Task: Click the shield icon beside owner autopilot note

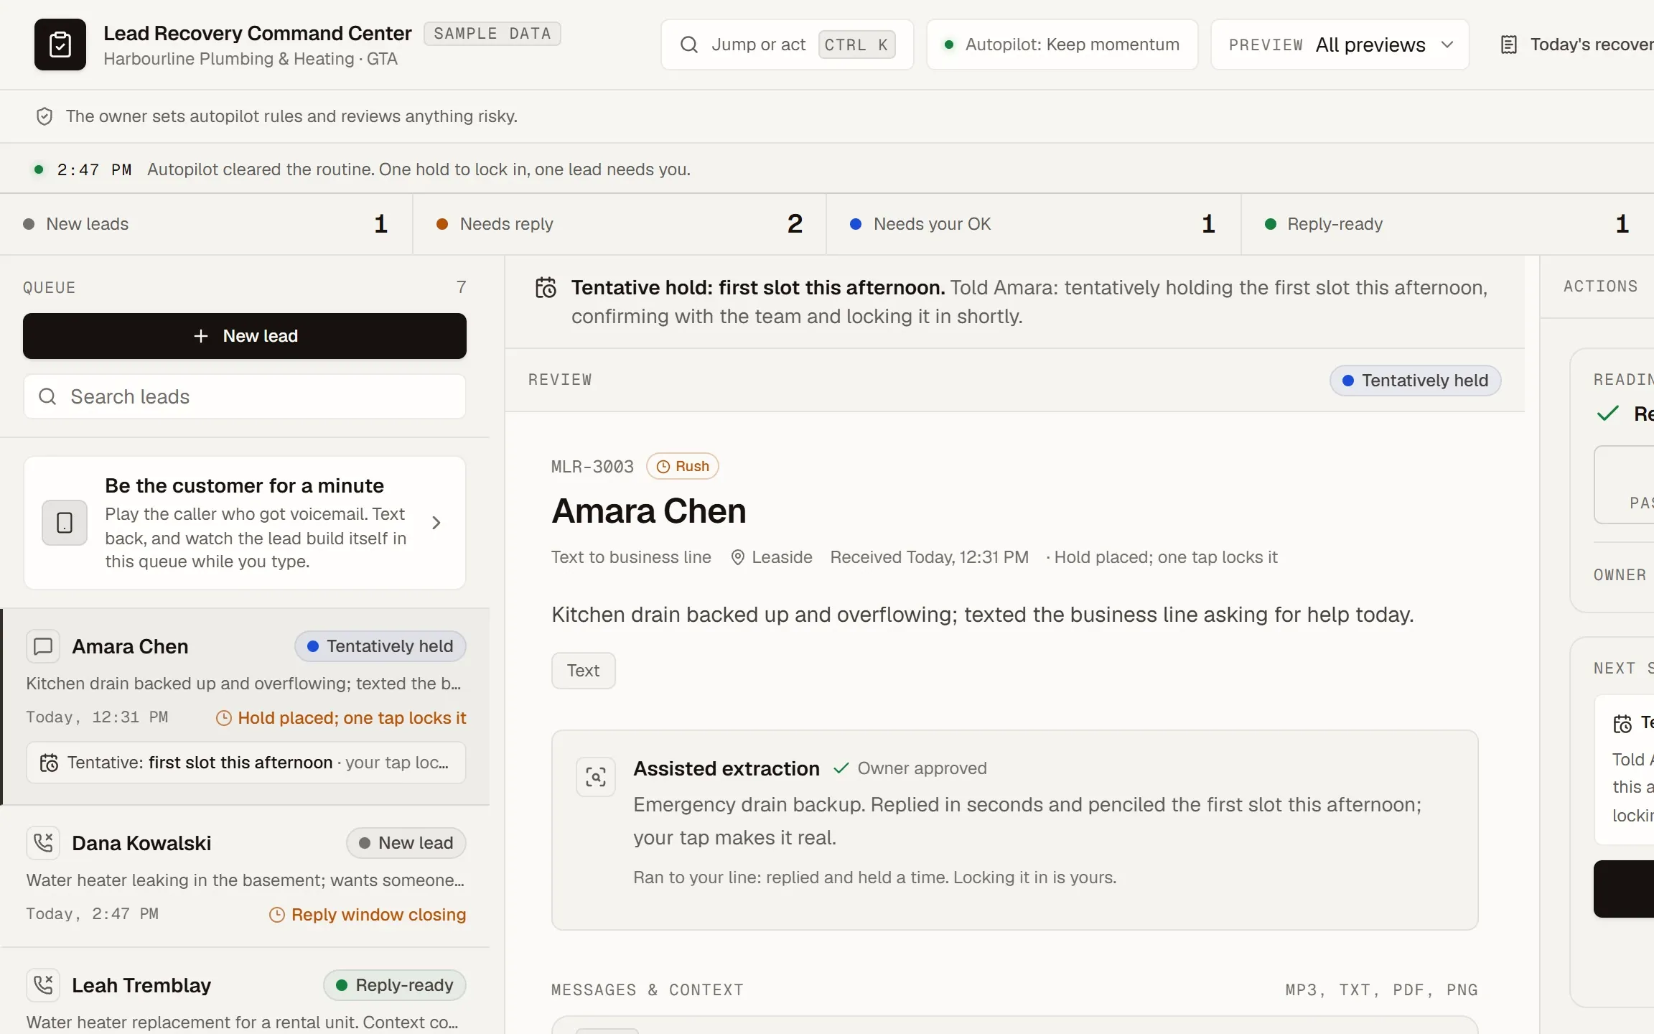Action: tap(45, 116)
